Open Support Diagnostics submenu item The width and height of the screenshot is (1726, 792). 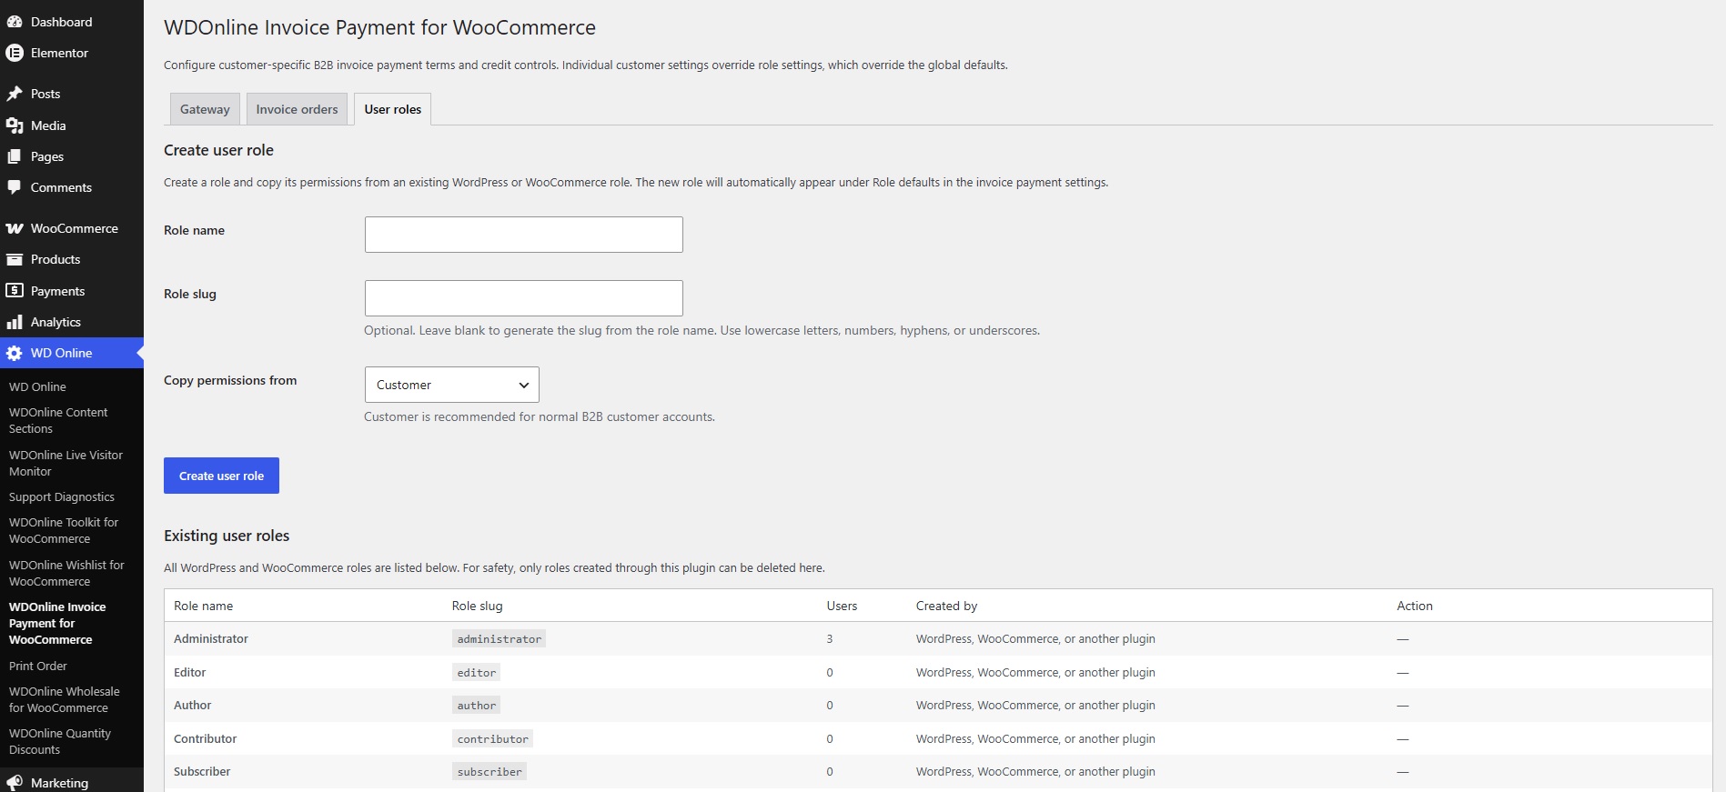coord(62,496)
